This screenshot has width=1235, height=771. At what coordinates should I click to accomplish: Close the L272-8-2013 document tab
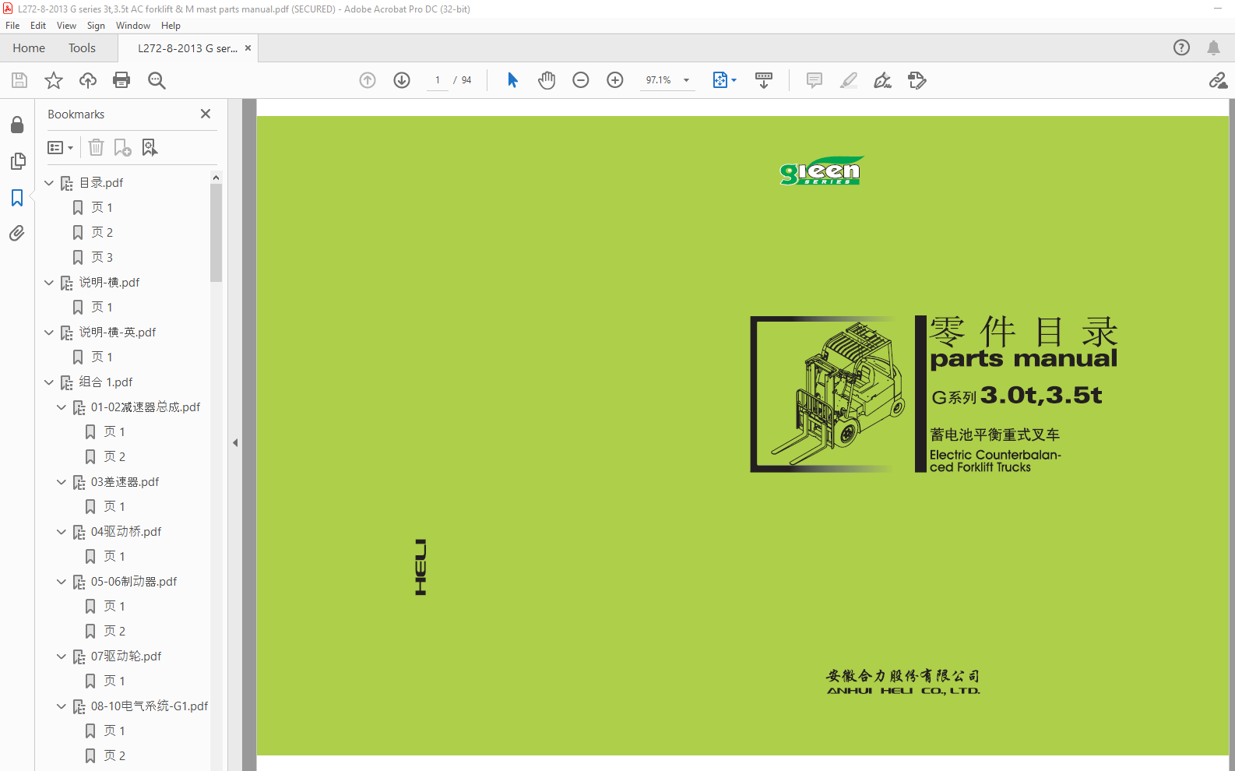coord(248,48)
